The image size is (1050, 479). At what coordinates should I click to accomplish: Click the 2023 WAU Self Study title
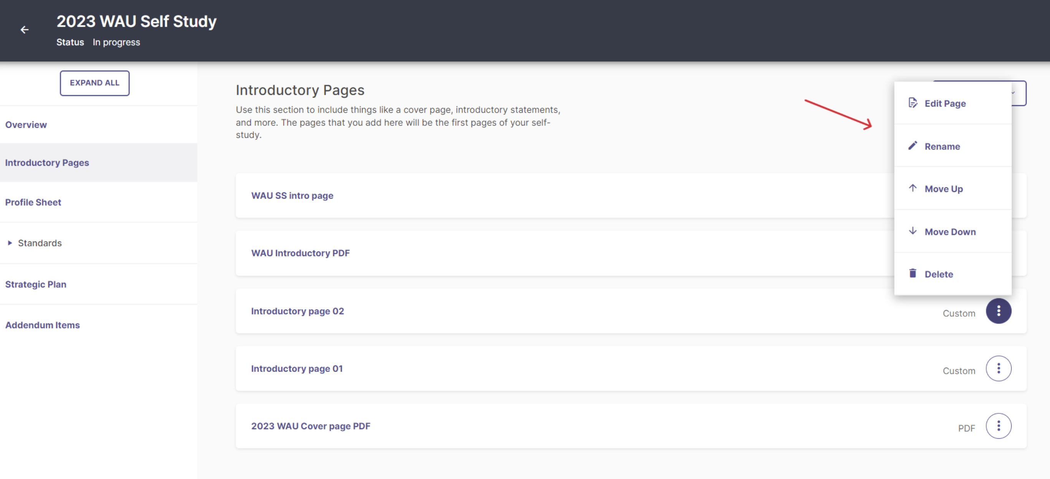136,21
